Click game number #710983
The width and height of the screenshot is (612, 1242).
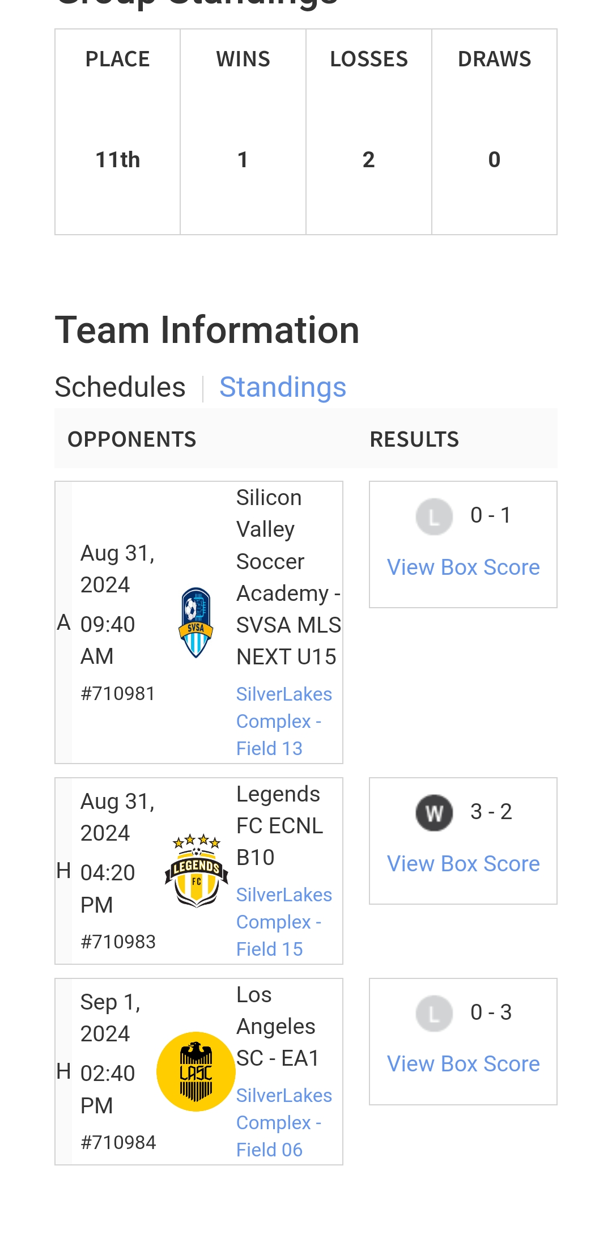click(118, 942)
